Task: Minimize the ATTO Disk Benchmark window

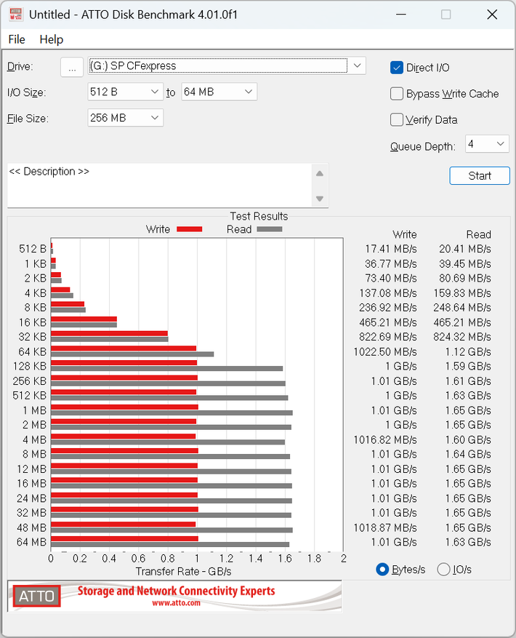Action: click(x=401, y=15)
